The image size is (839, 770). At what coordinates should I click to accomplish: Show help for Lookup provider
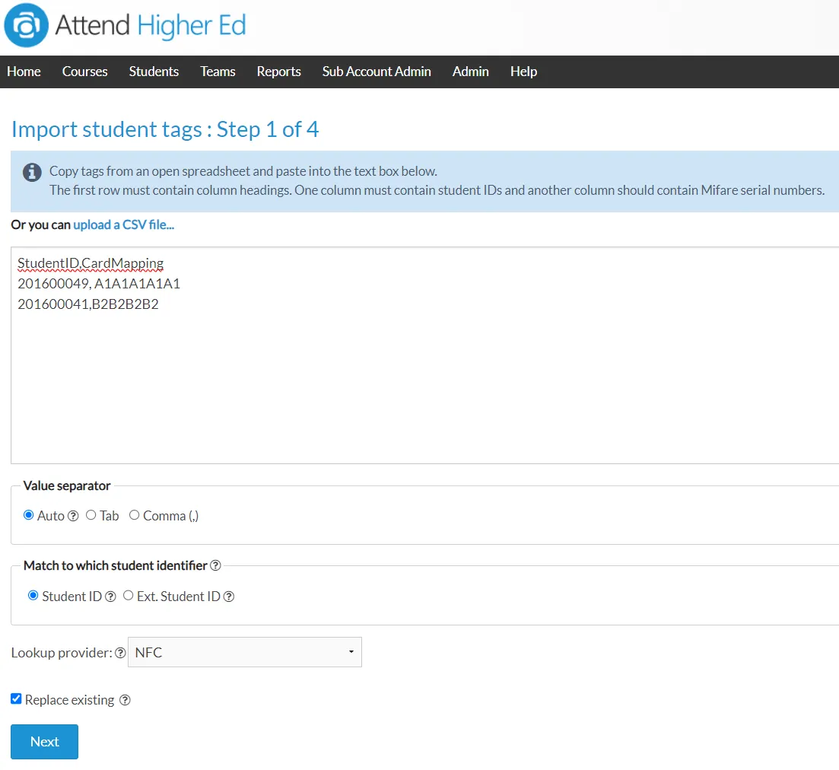[x=120, y=653]
